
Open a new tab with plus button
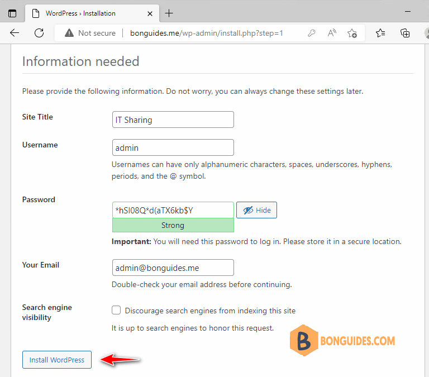pyautogui.click(x=169, y=13)
